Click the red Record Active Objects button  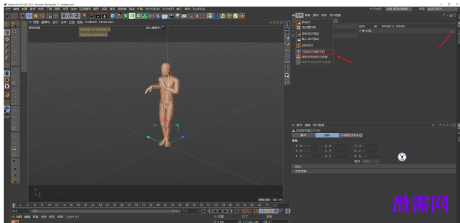coord(244,211)
